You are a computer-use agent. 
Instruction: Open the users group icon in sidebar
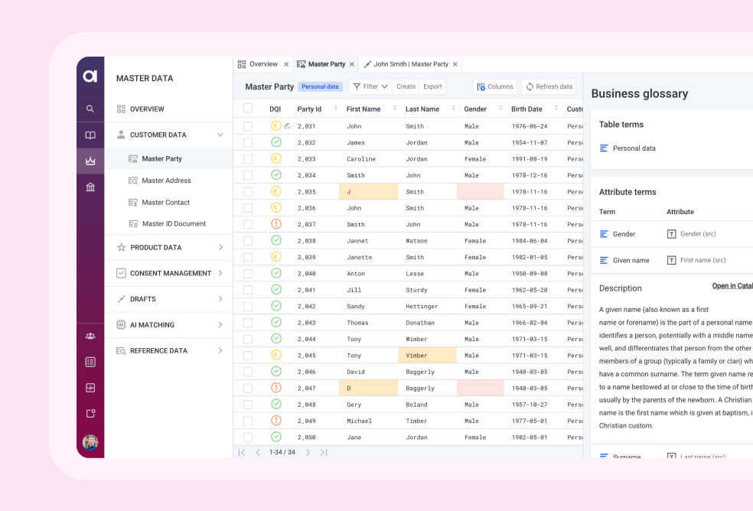pyautogui.click(x=90, y=336)
